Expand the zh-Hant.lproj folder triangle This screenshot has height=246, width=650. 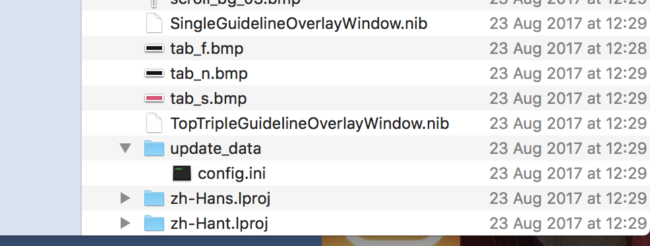(125, 223)
